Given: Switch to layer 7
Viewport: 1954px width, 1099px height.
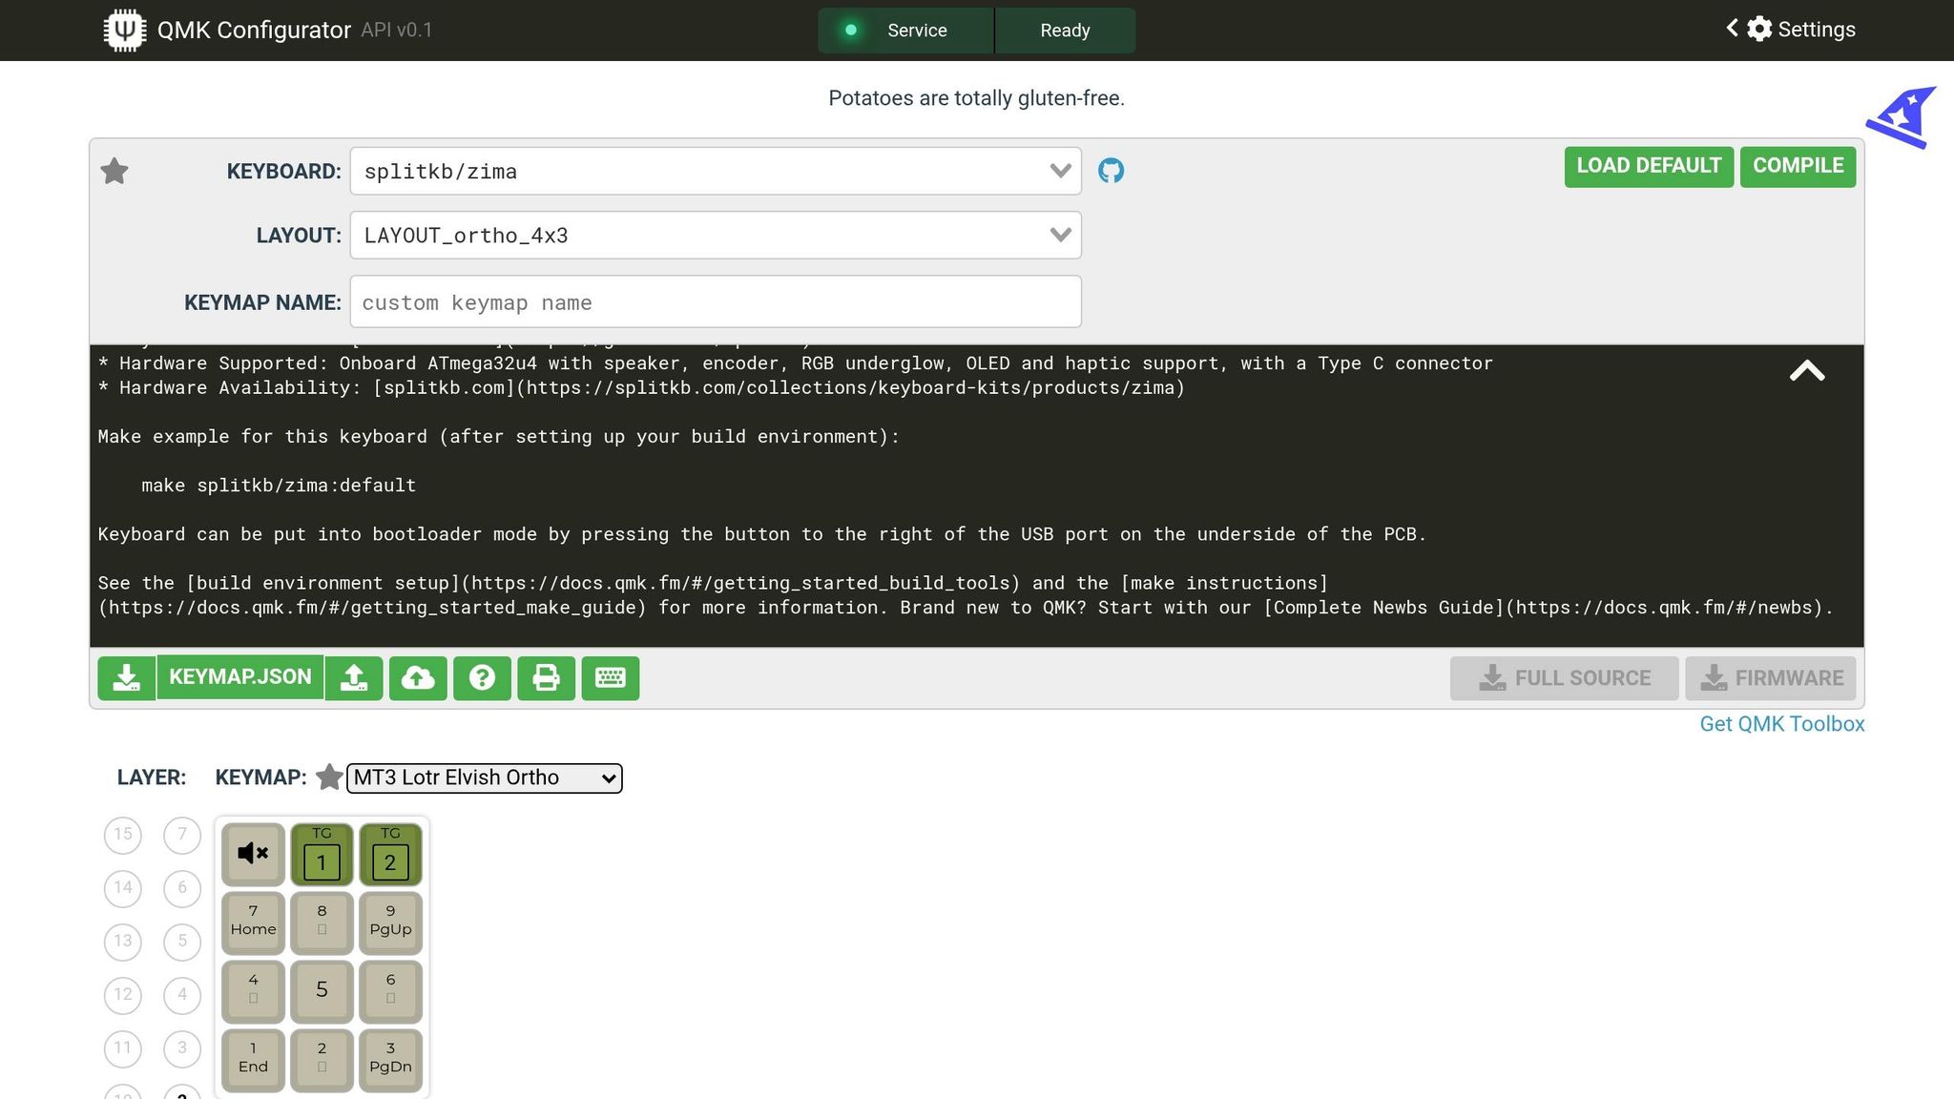Looking at the screenshot, I should (x=182, y=835).
